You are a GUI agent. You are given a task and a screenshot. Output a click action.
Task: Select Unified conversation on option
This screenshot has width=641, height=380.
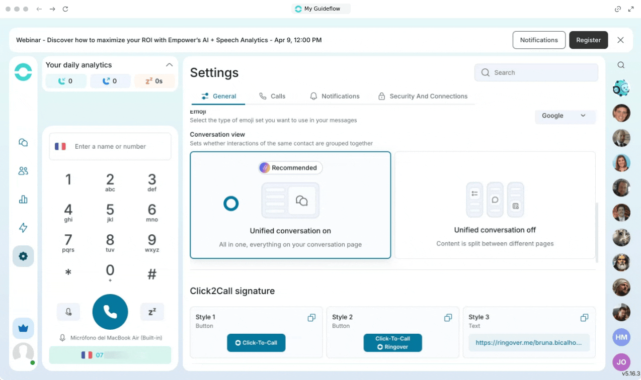tap(290, 205)
